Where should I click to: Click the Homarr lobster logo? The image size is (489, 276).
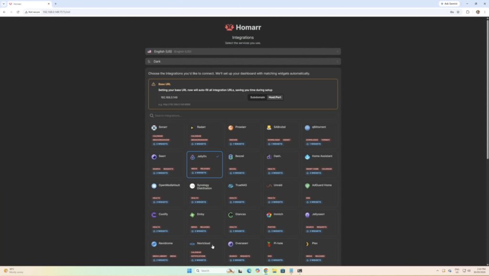[x=229, y=27]
